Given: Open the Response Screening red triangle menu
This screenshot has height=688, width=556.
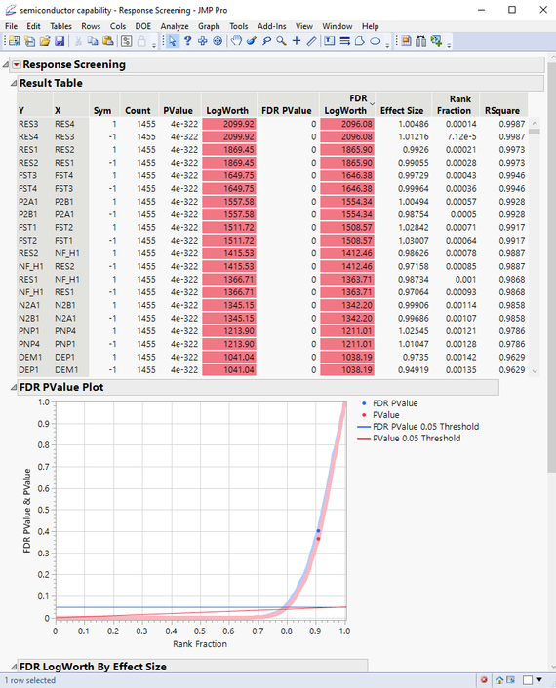Looking at the screenshot, I should [x=17, y=65].
